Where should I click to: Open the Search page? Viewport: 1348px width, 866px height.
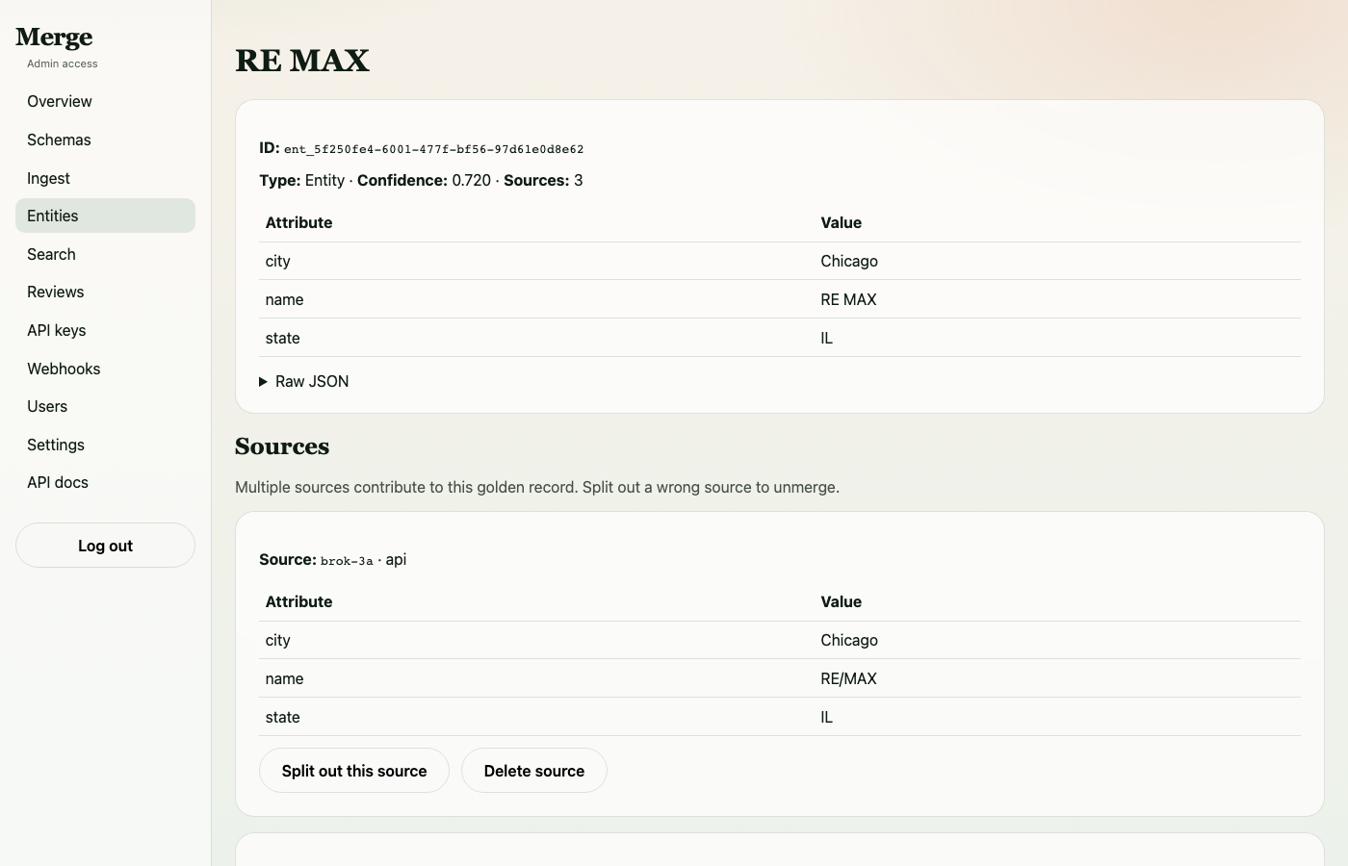click(x=105, y=254)
